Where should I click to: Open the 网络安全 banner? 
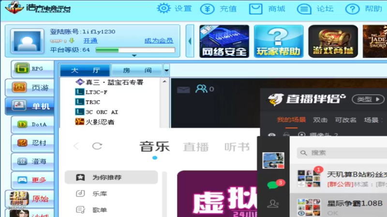click(x=224, y=41)
